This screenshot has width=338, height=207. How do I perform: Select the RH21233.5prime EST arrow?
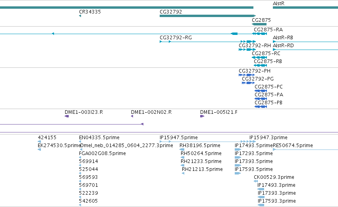(182, 165)
